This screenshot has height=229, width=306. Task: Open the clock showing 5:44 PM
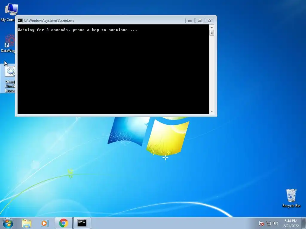291,223
